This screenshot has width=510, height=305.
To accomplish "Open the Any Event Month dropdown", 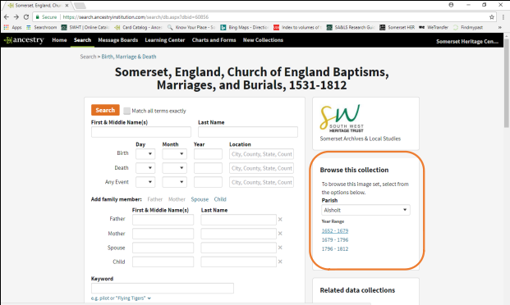I will [175, 182].
